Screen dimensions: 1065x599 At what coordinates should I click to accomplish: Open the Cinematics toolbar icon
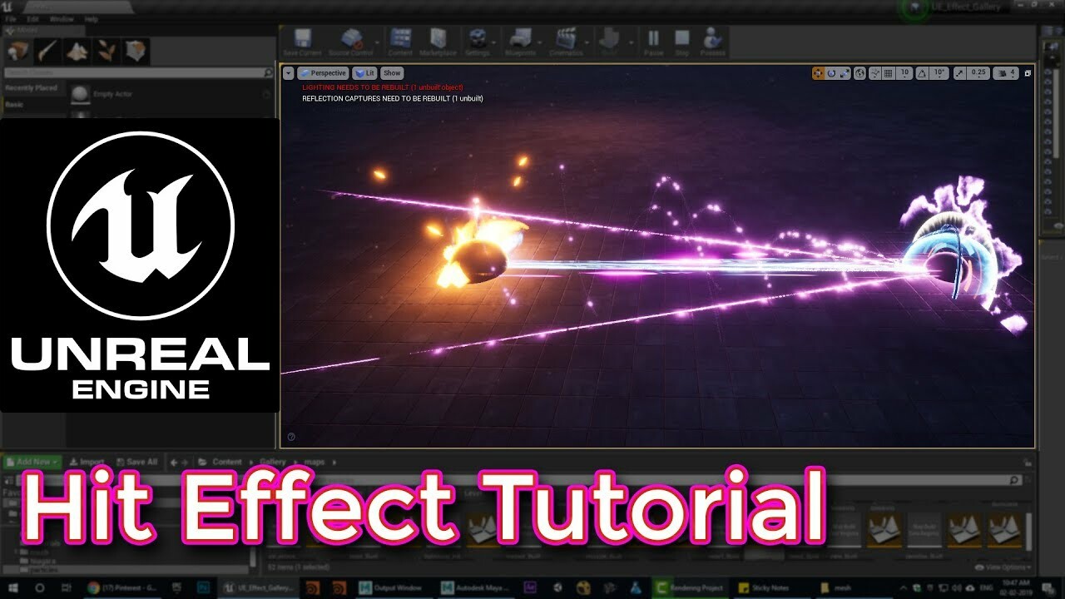[566, 42]
